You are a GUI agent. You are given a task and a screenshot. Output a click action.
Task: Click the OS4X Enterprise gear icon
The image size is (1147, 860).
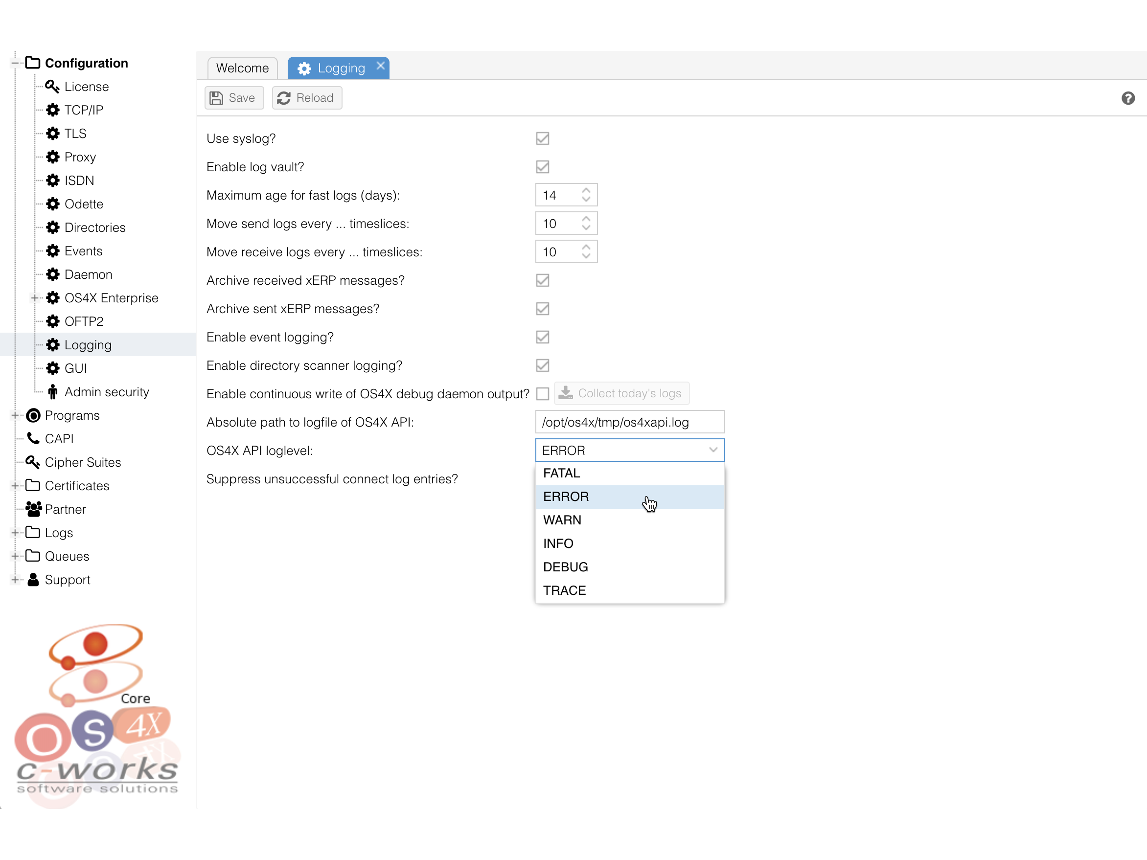[52, 298]
